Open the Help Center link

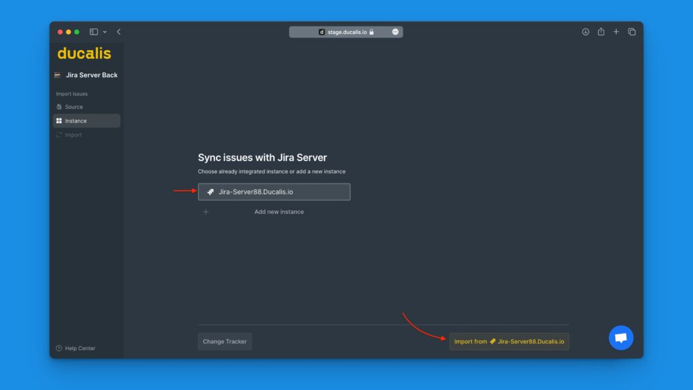[80, 349]
